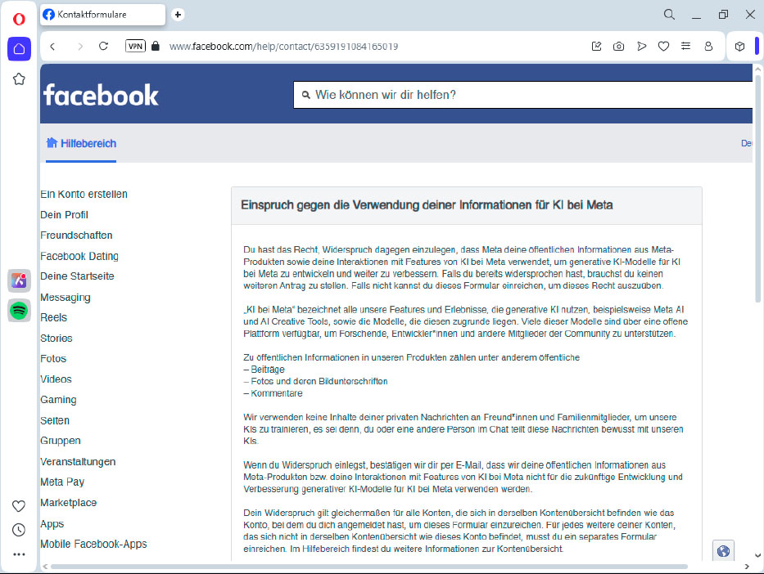The image size is (764, 574).
Task: Click the globe language button
Action: tap(723, 550)
